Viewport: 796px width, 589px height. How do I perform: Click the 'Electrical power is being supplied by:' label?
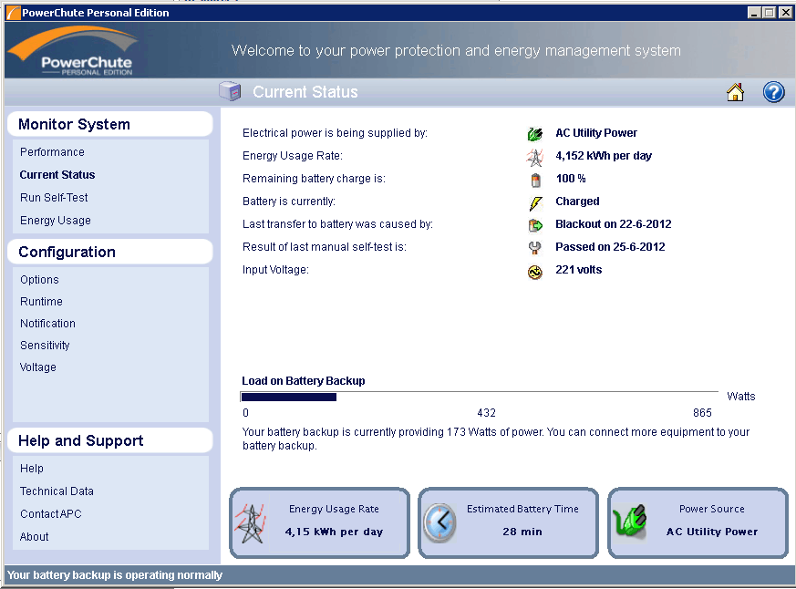[335, 133]
